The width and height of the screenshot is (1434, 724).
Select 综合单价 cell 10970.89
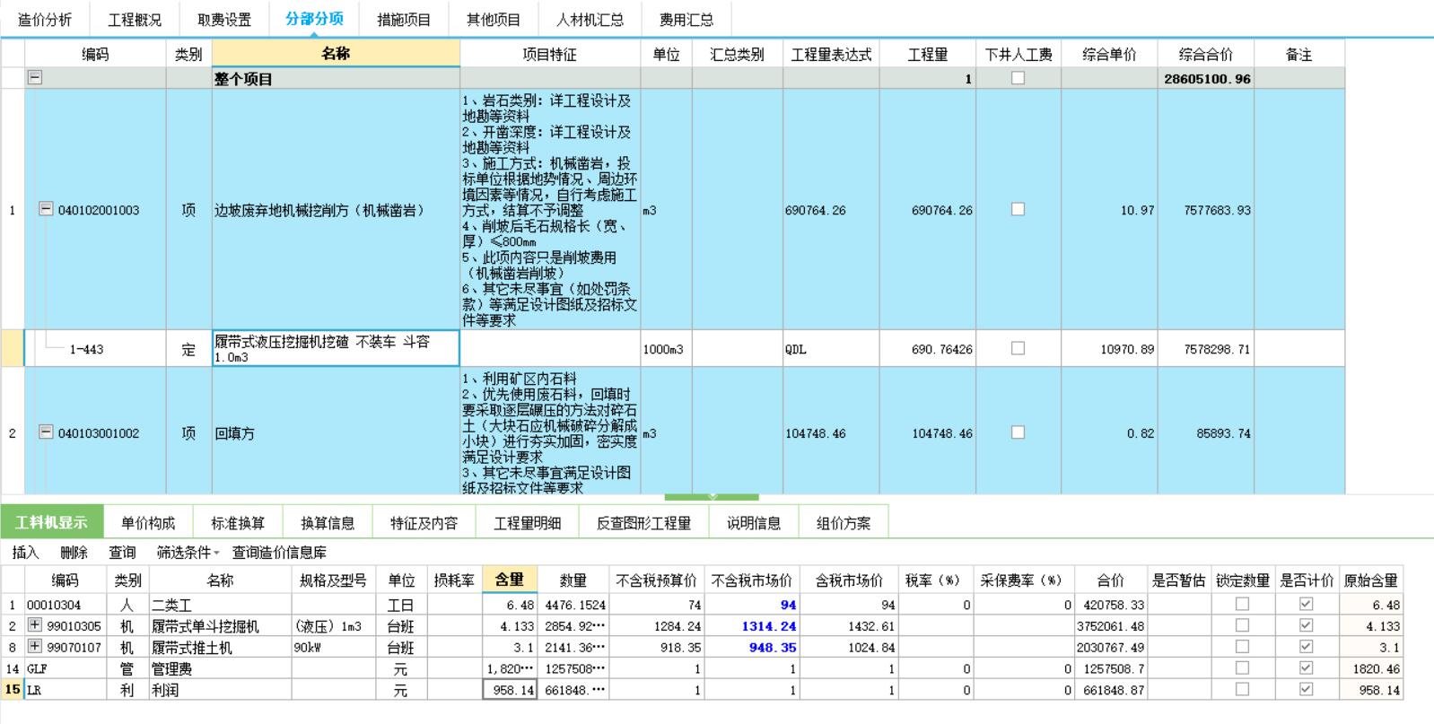[x=1109, y=348]
